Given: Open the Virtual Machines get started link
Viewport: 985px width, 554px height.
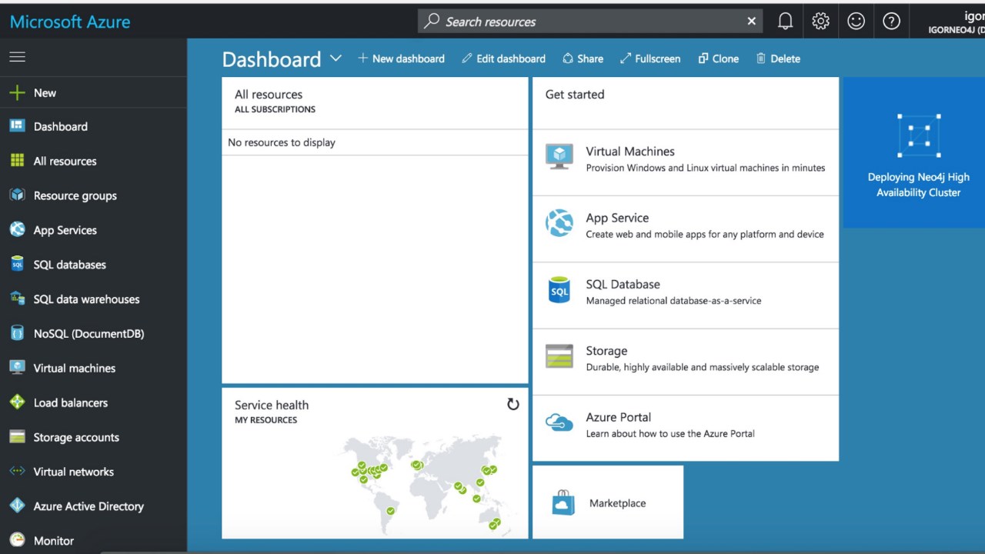Looking at the screenshot, I should (685, 162).
